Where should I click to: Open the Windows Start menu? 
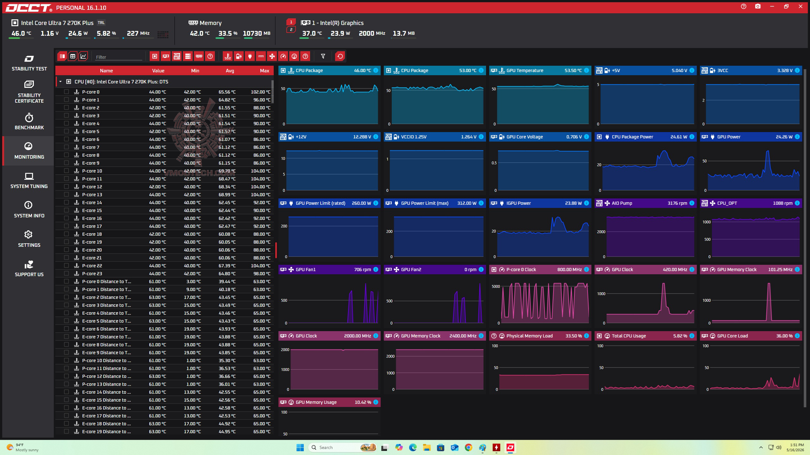[300, 447]
